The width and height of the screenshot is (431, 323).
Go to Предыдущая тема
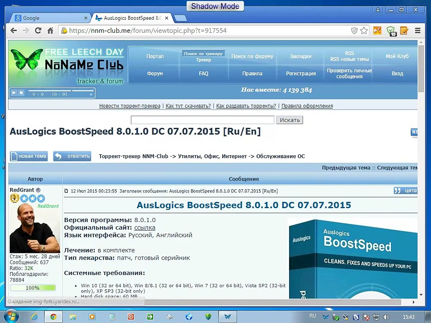point(346,168)
